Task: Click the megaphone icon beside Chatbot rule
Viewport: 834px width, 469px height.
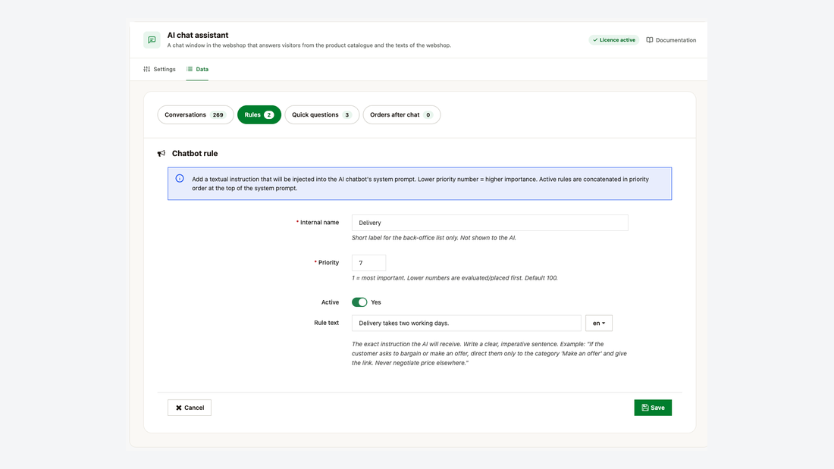Action: pyautogui.click(x=161, y=154)
